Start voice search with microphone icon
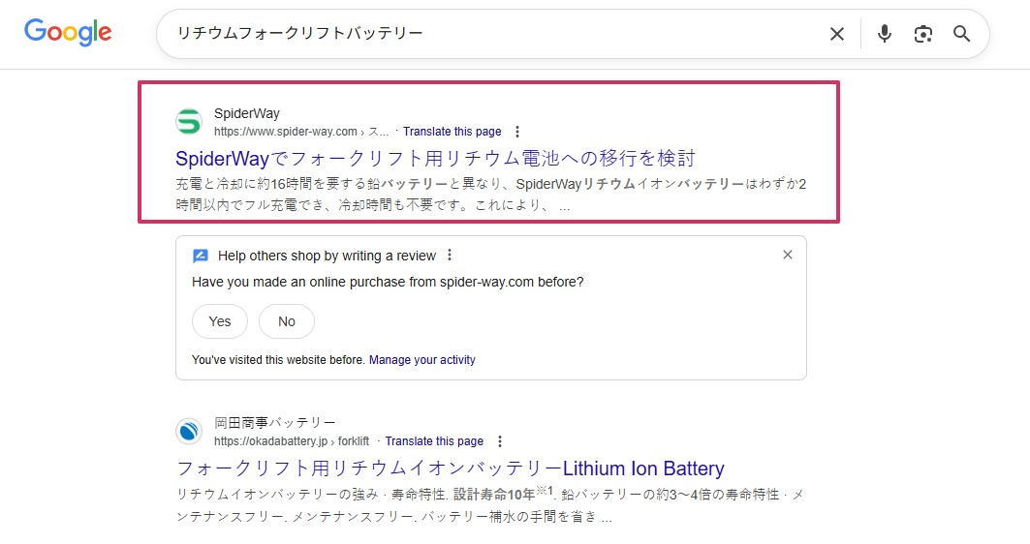 click(x=884, y=34)
